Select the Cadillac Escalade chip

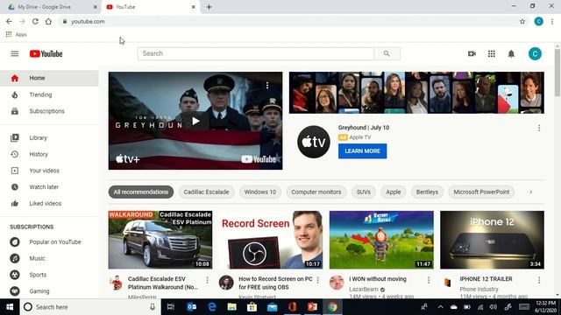(207, 192)
